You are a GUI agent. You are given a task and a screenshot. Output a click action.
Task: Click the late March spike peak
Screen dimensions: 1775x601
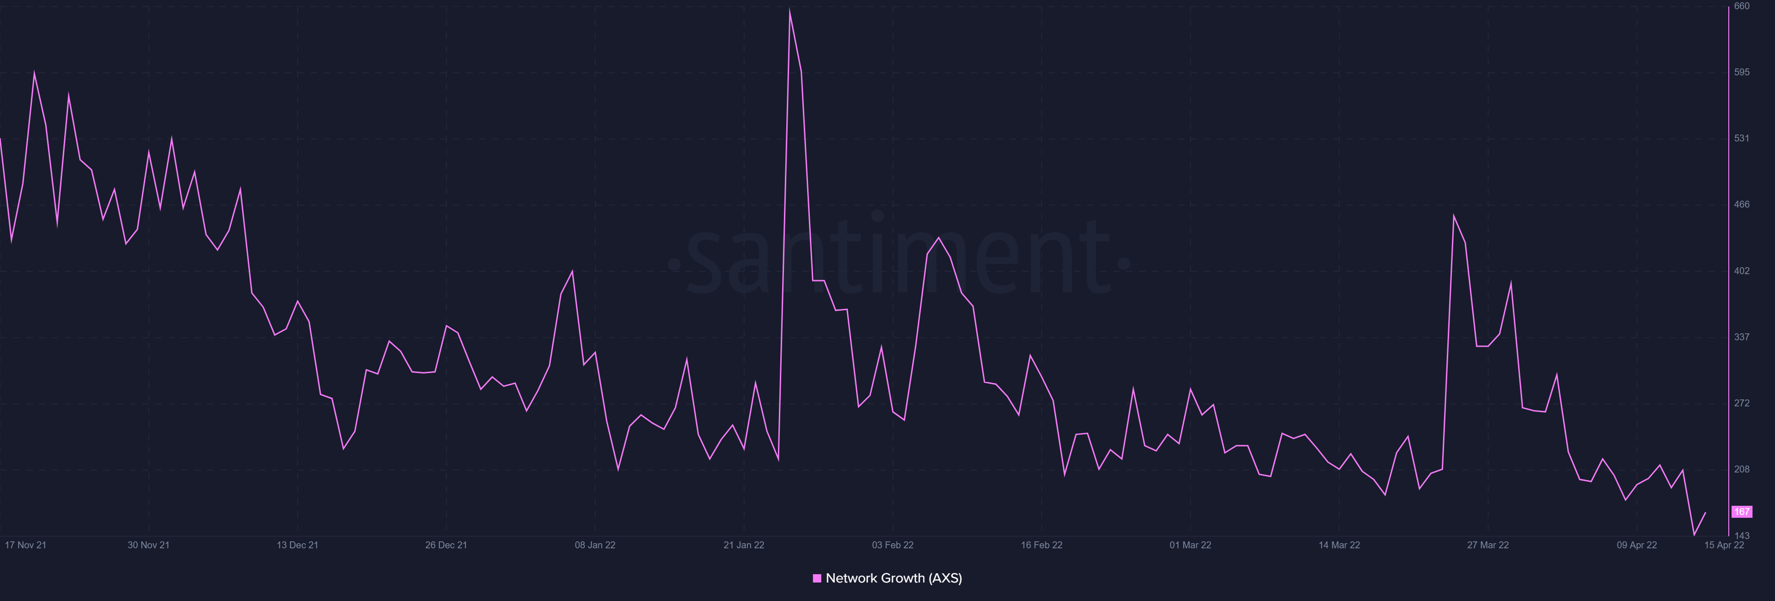click(1454, 216)
